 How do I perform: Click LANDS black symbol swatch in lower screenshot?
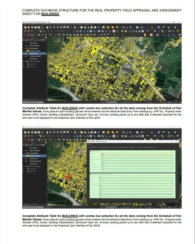pos(28,159)
